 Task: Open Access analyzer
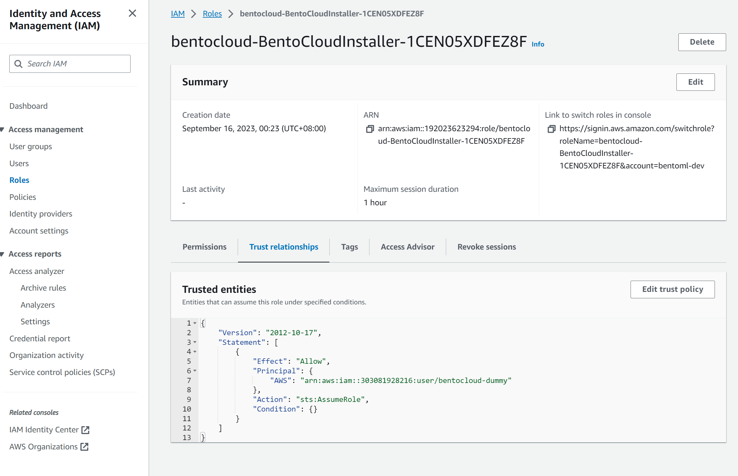coord(37,271)
